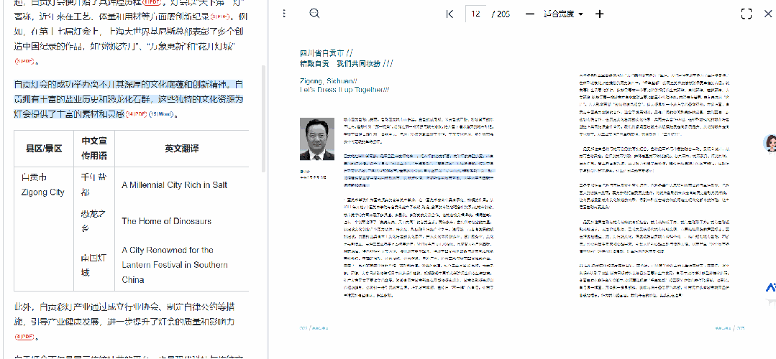776x359 pixels.
Task: Zoom out with the minus button
Action: coord(529,14)
